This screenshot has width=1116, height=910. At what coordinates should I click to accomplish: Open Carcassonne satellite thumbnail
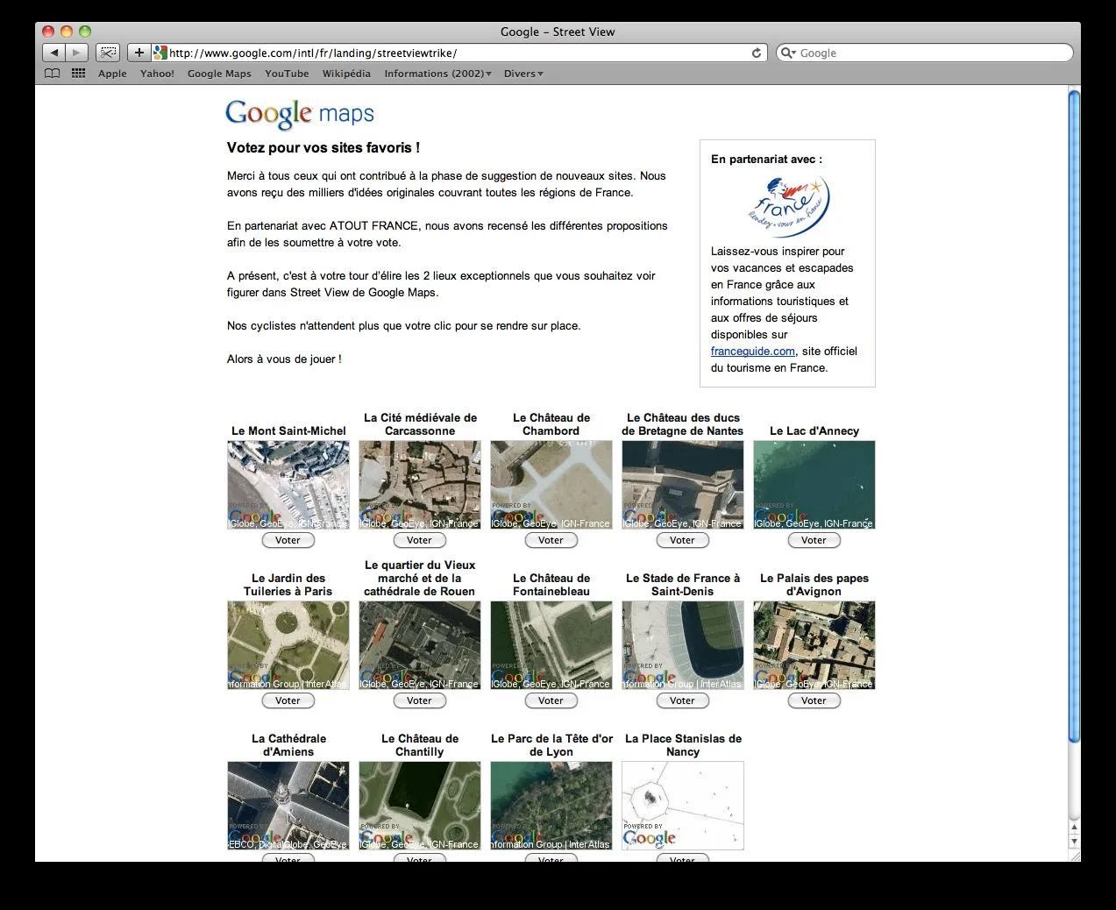[420, 485]
